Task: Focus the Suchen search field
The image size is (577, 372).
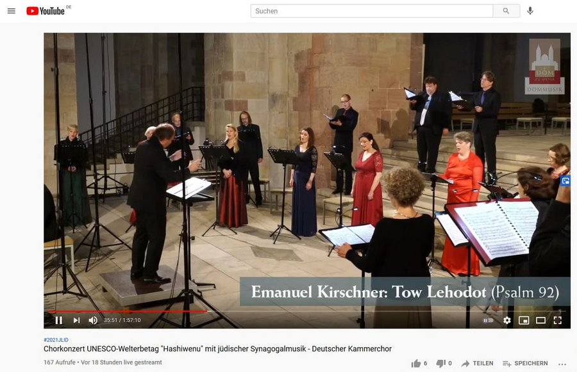Action: click(x=372, y=11)
